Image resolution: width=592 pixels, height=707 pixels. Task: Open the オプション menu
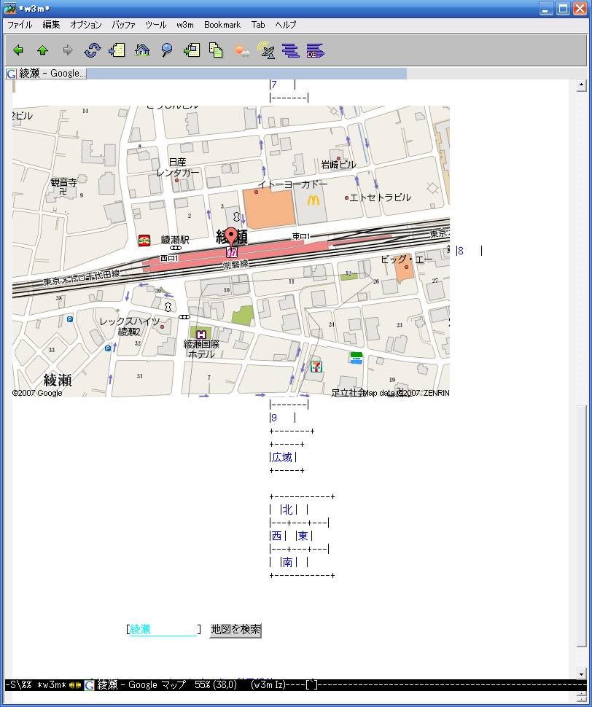point(86,25)
